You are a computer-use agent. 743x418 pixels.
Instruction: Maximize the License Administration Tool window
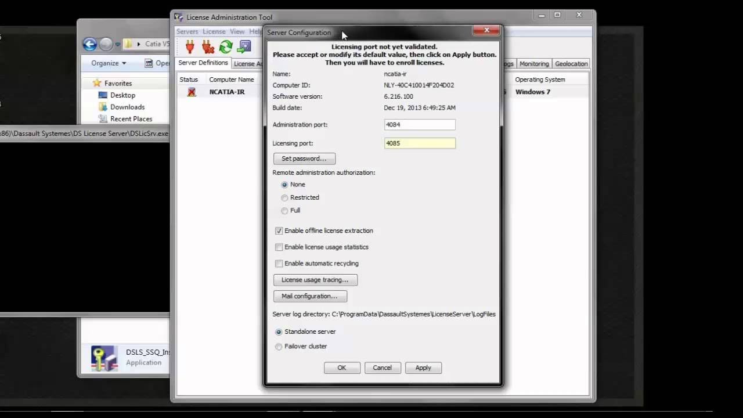point(557,15)
